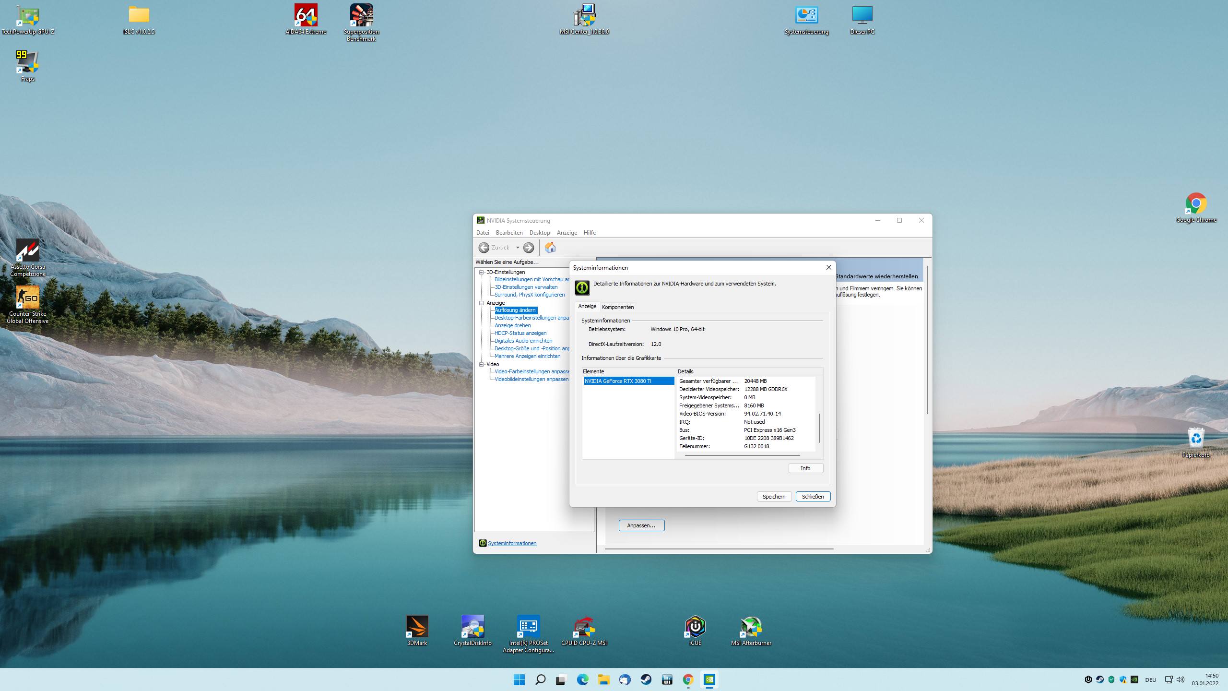Image resolution: width=1228 pixels, height=691 pixels.
Task: Open AIDA64 Extreme
Action: [x=306, y=14]
